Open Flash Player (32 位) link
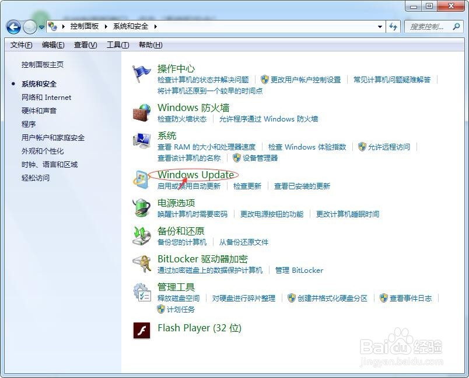469x378 pixels. pyautogui.click(x=199, y=328)
